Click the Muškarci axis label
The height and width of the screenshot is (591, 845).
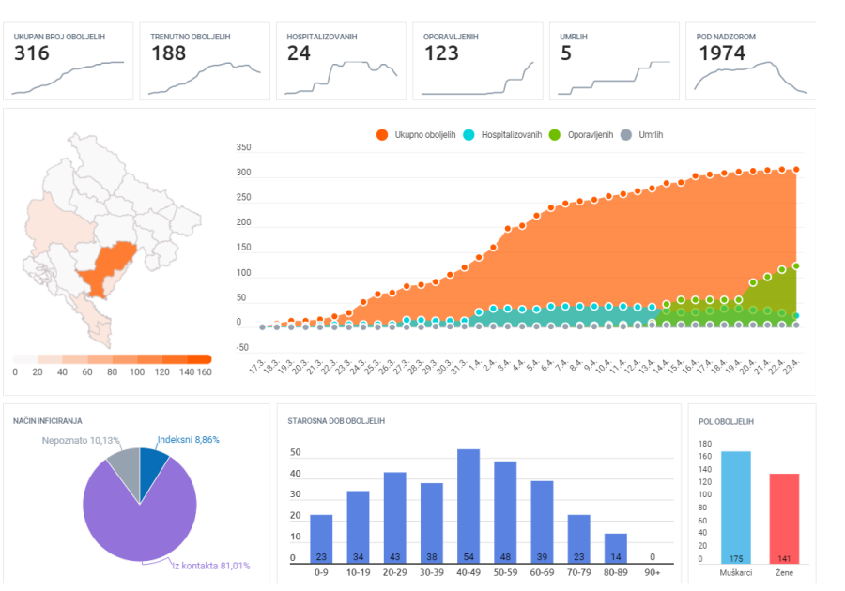click(x=735, y=572)
